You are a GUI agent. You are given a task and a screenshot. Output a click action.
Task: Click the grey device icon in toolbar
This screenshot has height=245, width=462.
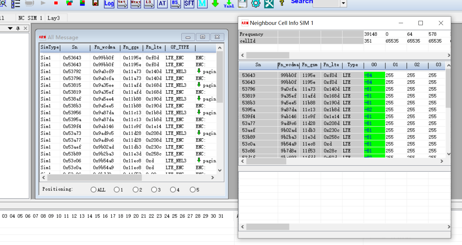coord(29,3)
